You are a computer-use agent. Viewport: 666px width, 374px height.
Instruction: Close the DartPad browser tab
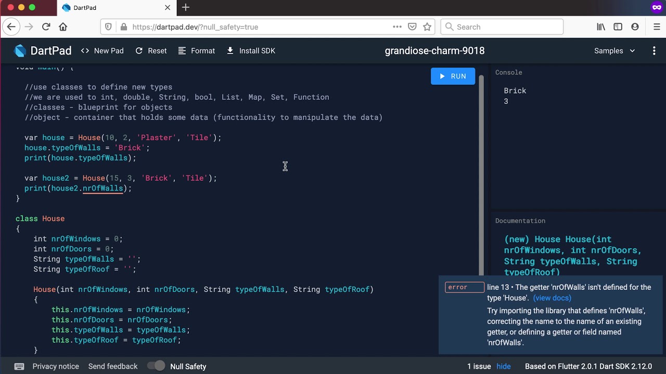tap(168, 7)
